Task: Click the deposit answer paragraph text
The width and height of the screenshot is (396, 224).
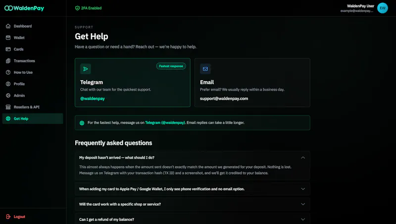Action: coord(185,170)
